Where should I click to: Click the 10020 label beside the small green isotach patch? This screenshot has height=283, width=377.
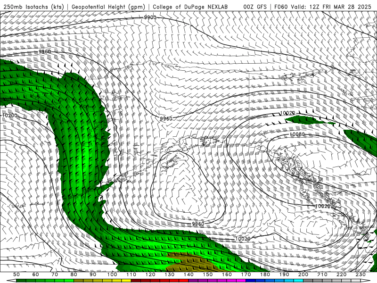click(x=287, y=113)
